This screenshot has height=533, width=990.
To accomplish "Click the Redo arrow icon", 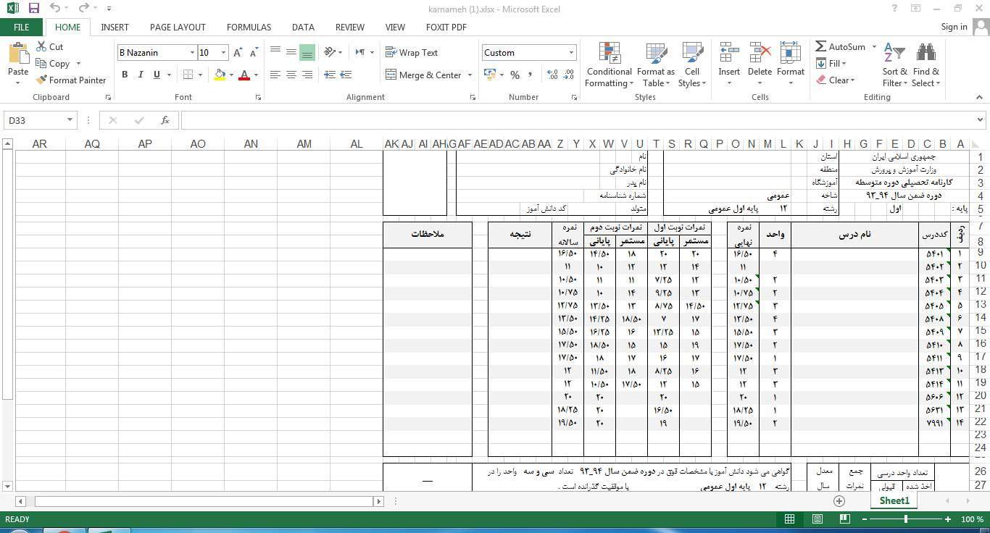I will click(84, 9).
